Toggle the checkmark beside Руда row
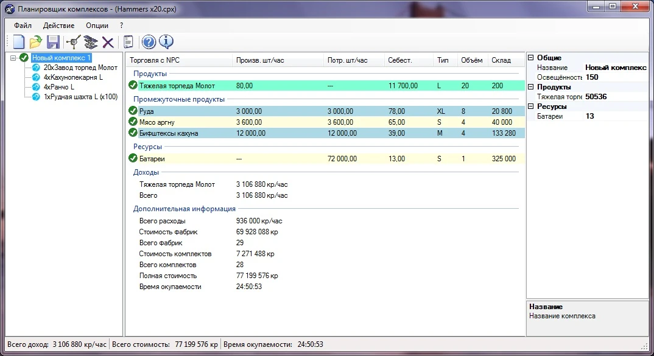The image size is (654, 356). 134,111
